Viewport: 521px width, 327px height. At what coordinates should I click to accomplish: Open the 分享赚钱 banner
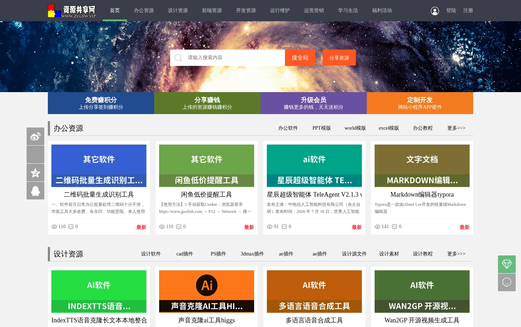click(207, 103)
